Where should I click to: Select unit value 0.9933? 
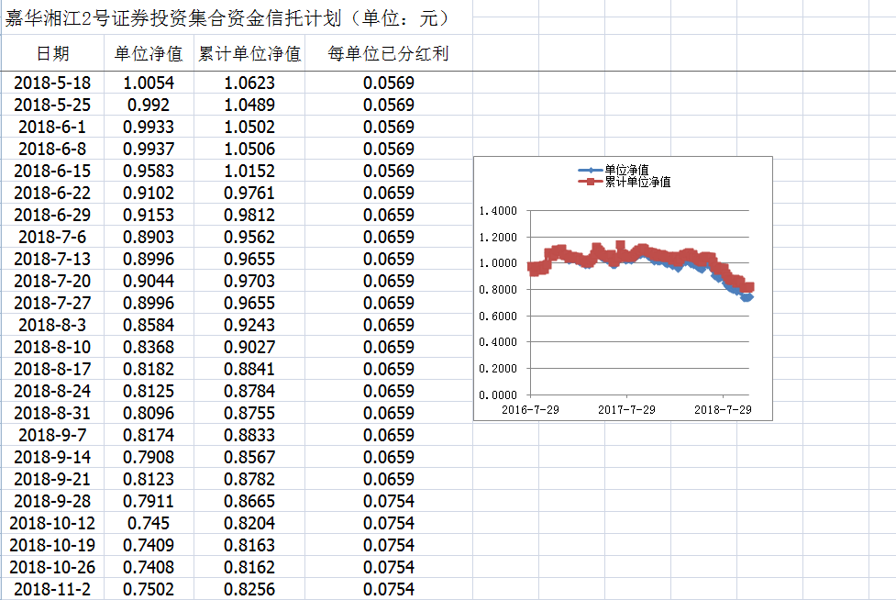[x=149, y=127]
